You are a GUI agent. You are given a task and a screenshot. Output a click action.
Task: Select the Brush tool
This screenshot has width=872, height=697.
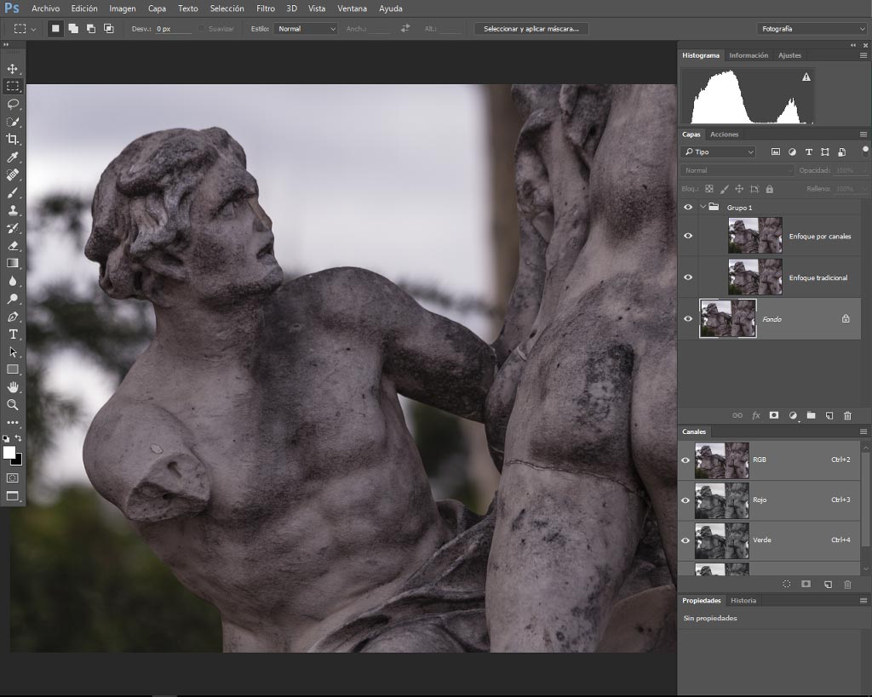12,193
